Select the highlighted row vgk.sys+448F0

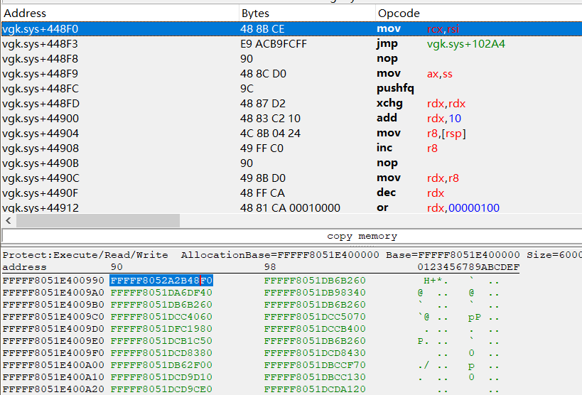(x=291, y=29)
